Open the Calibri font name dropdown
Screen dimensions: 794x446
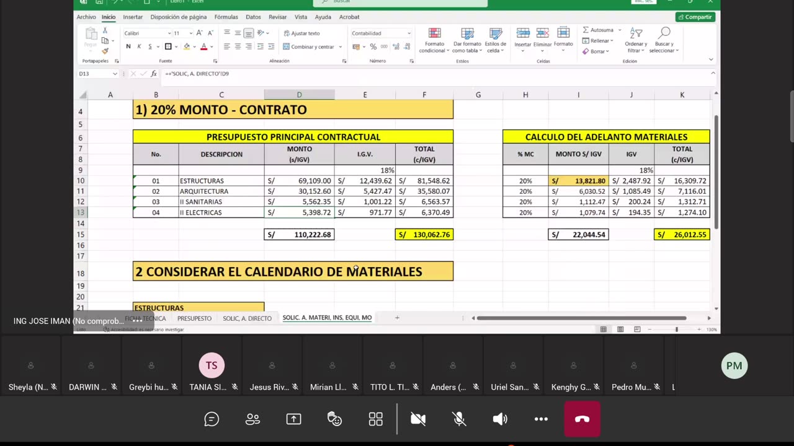click(x=169, y=33)
